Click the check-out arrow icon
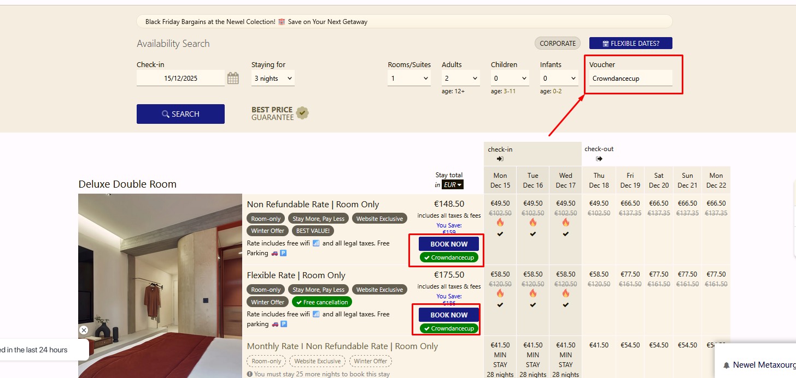The width and height of the screenshot is (796, 378). 599,159
